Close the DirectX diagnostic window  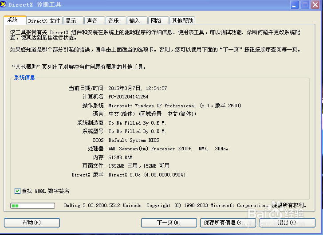[x=315, y=4]
